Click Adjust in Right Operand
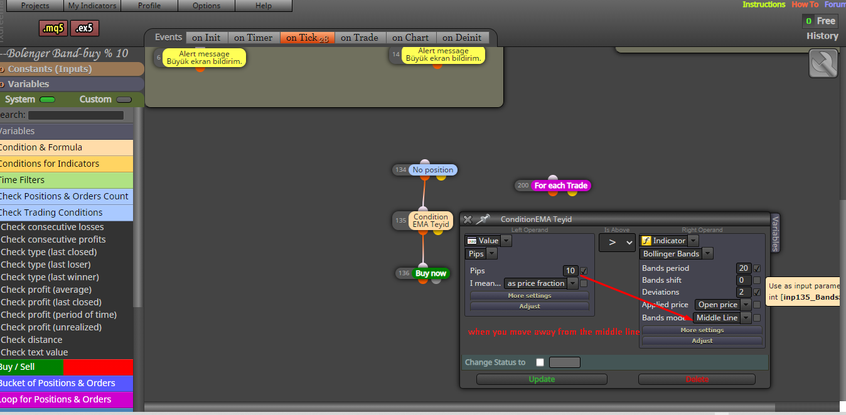The height and width of the screenshot is (415, 846). (702, 340)
